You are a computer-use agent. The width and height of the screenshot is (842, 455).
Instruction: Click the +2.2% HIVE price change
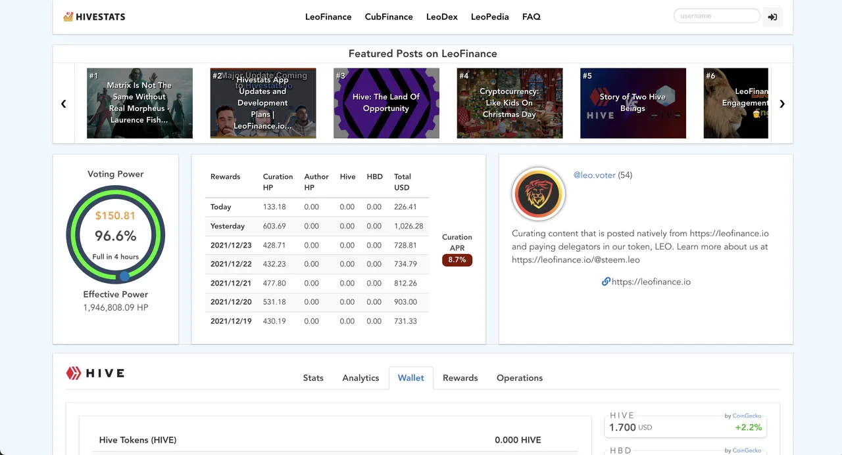tap(749, 427)
